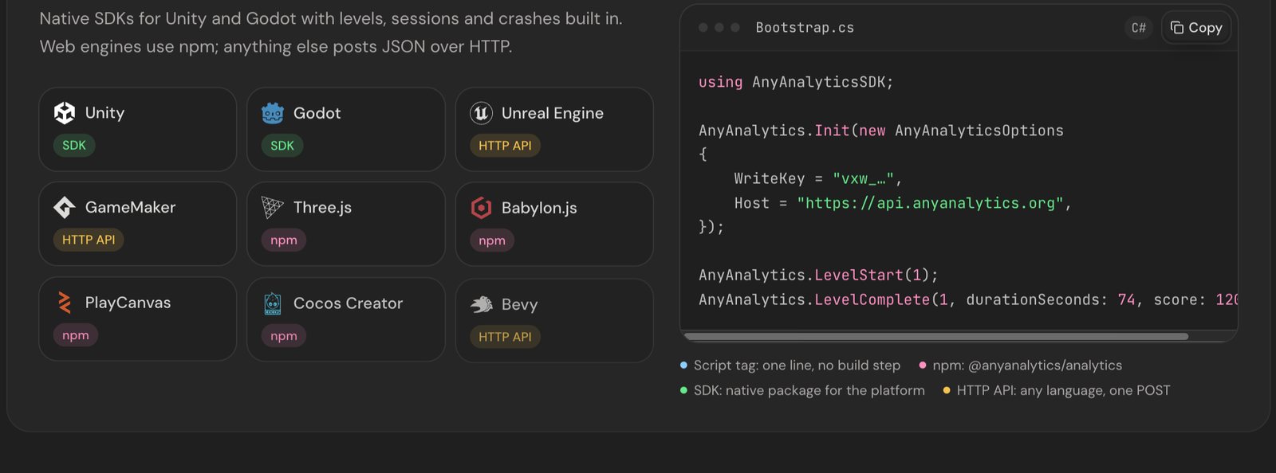Click the 'Native SDKs for Unity and Godot' sentence
The image size is (1276, 473).
[x=331, y=18]
